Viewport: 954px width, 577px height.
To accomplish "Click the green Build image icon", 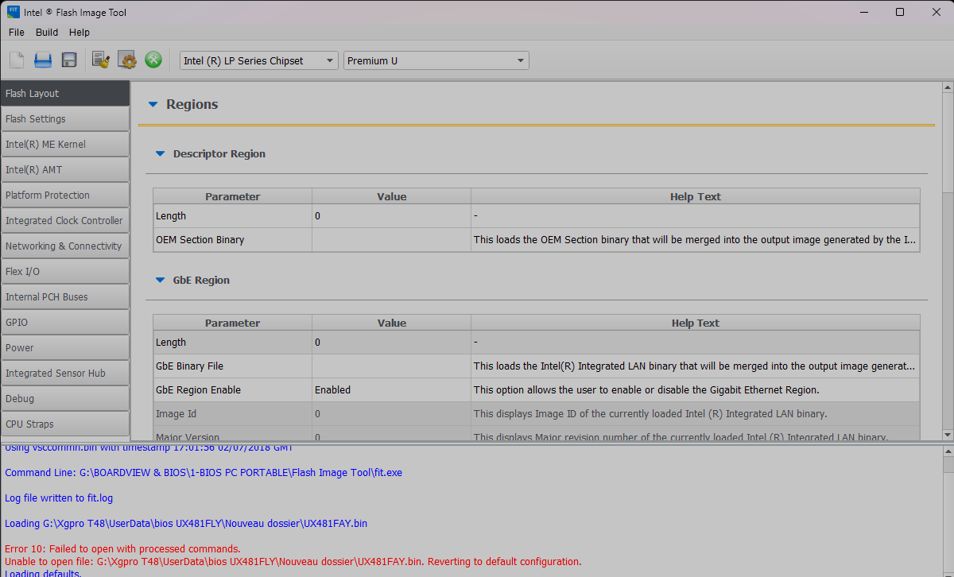I will coord(153,60).
